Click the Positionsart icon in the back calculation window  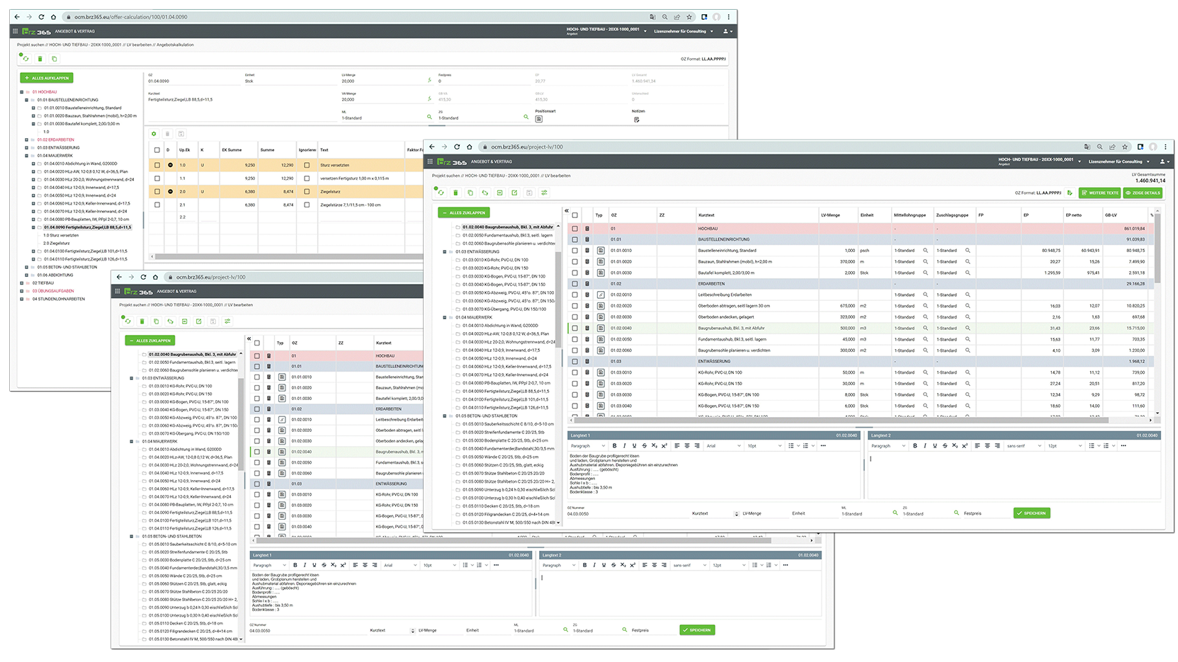pyautogui.click(x=538, y=119)
